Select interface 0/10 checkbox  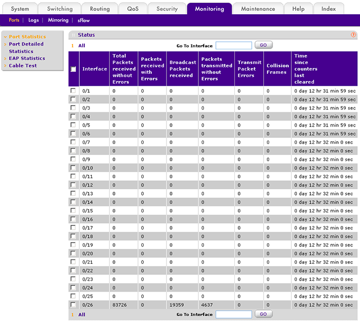73,168
